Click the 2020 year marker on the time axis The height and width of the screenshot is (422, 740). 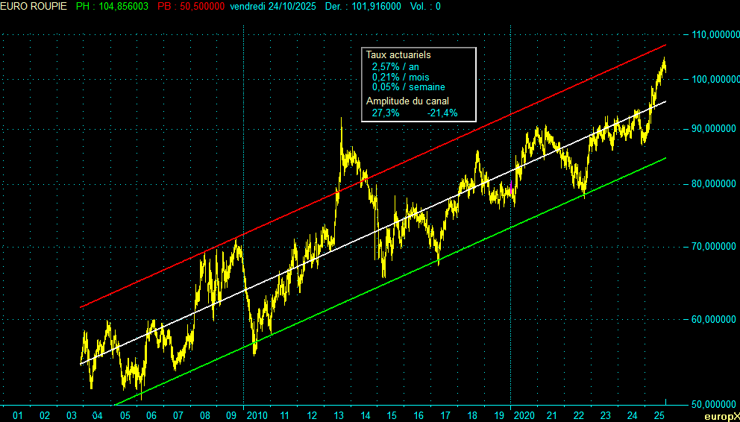524,415
